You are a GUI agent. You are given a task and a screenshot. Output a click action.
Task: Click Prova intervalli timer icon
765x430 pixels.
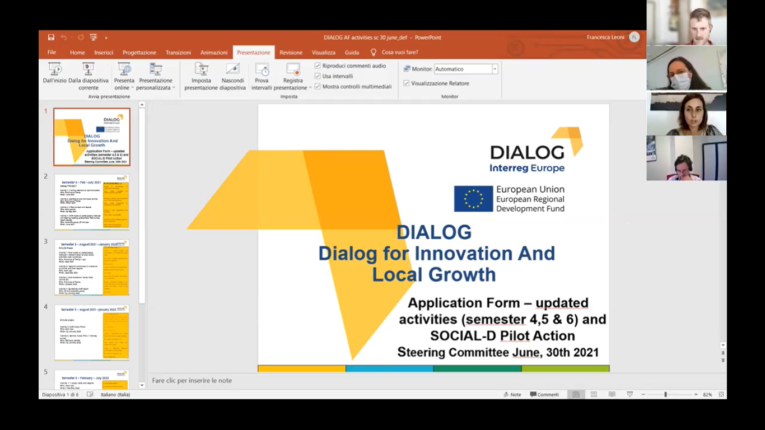pyautogui.click(x=262, y=69)
